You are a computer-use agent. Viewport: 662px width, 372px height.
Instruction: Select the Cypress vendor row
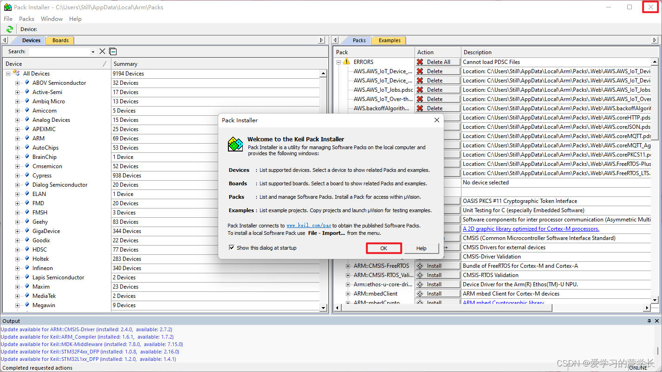point(42,175)
